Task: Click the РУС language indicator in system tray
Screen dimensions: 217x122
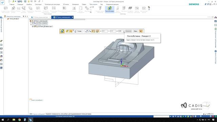Action: pyautogui.click(x=209, y=120)
